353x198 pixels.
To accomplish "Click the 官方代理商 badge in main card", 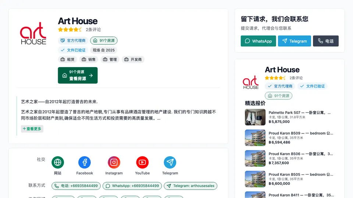I will coord(73,41).
